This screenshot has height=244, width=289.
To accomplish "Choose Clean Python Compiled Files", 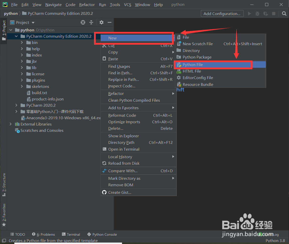I will 138,100.
